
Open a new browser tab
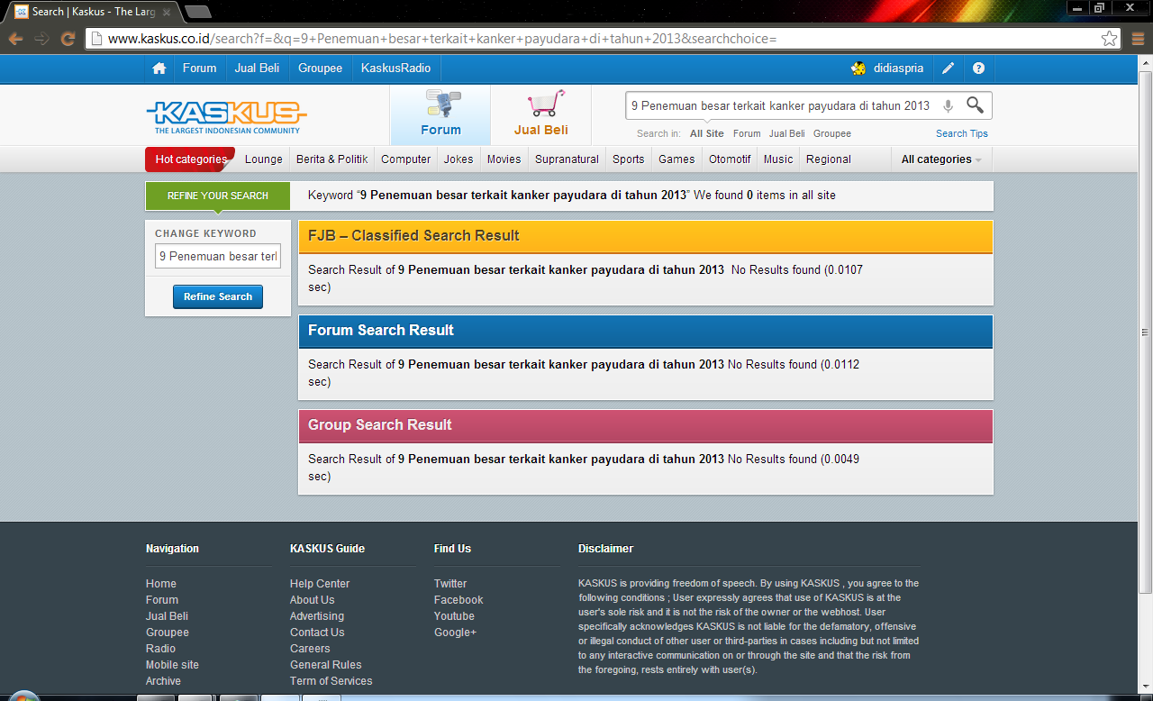click(x=198, y=12)
